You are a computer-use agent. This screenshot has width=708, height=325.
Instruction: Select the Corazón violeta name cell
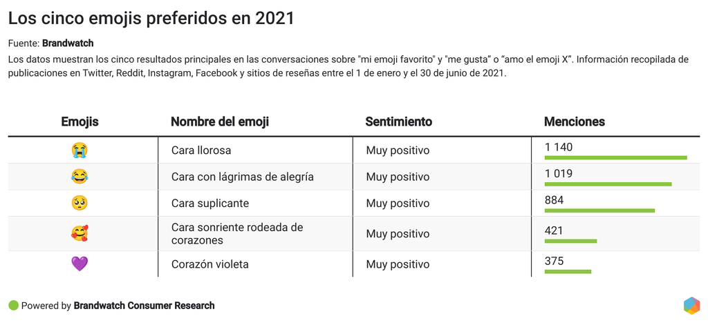[x=210, y=264]
